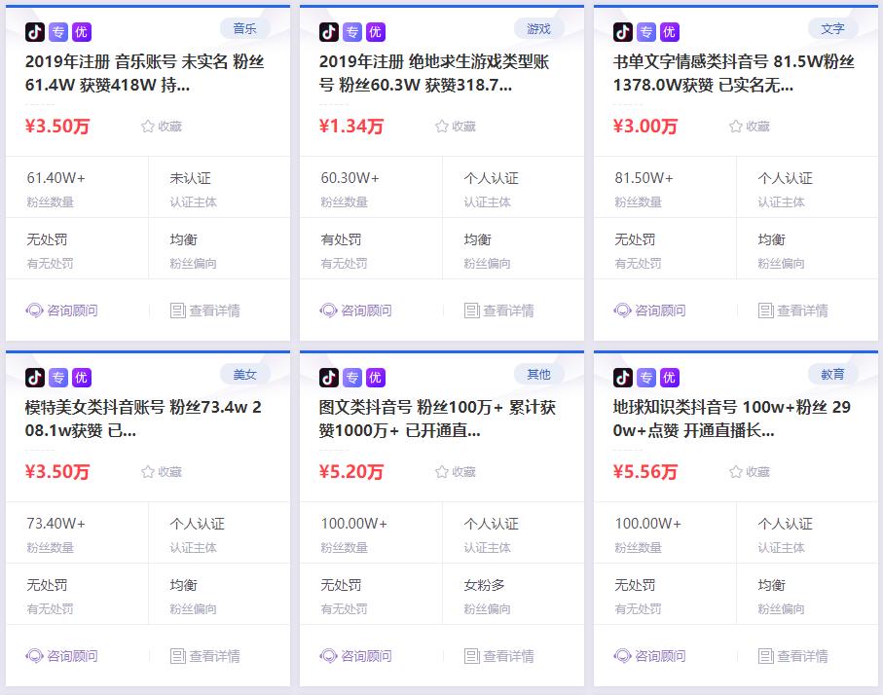Click the 优 badge on the 美女 card
The width and height of the screenshot is (883, 695).
pyautogui.click(x=82, y=377)
